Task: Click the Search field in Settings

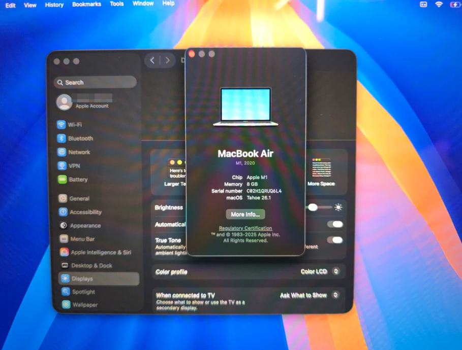Action: click(95, 82)
